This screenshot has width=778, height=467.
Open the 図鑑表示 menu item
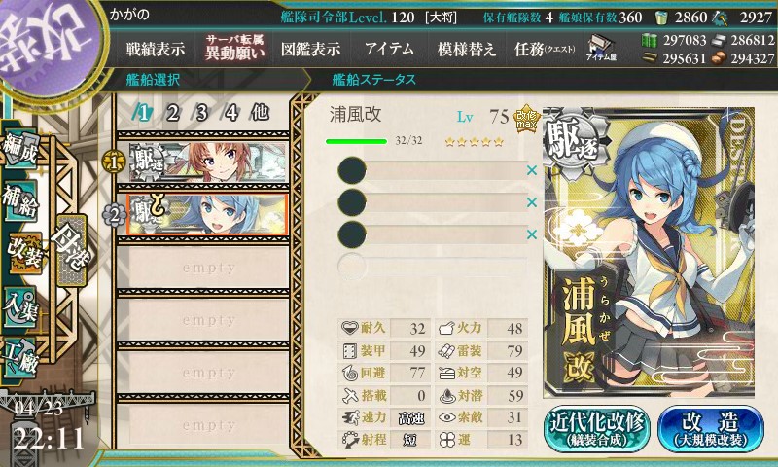pos(310,49)
